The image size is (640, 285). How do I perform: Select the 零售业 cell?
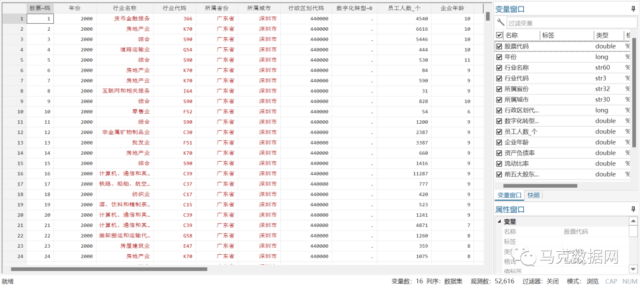[125, 112]
